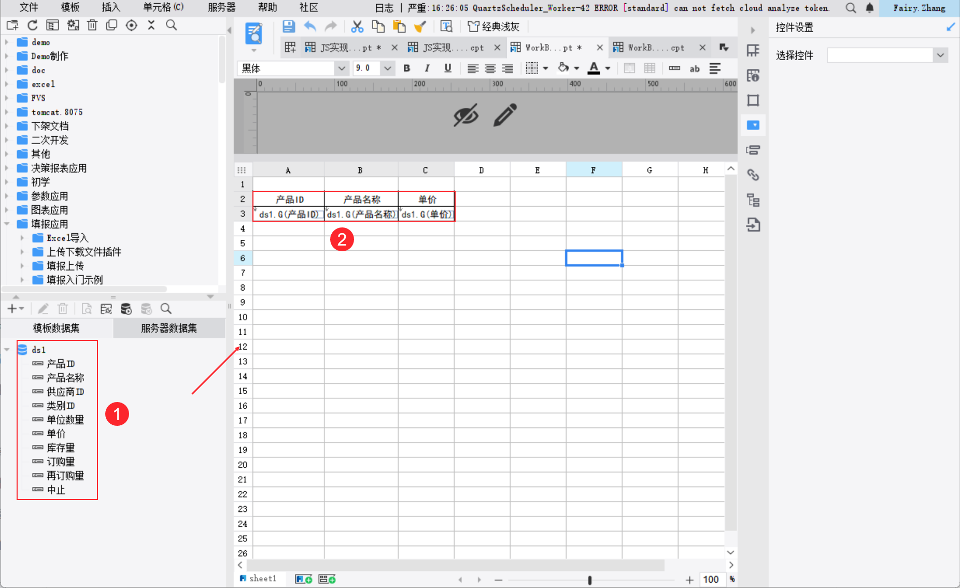Search datasets with magnifier icon
The image size is (960, 588).
pyautogui.click(x=166, y=309)
